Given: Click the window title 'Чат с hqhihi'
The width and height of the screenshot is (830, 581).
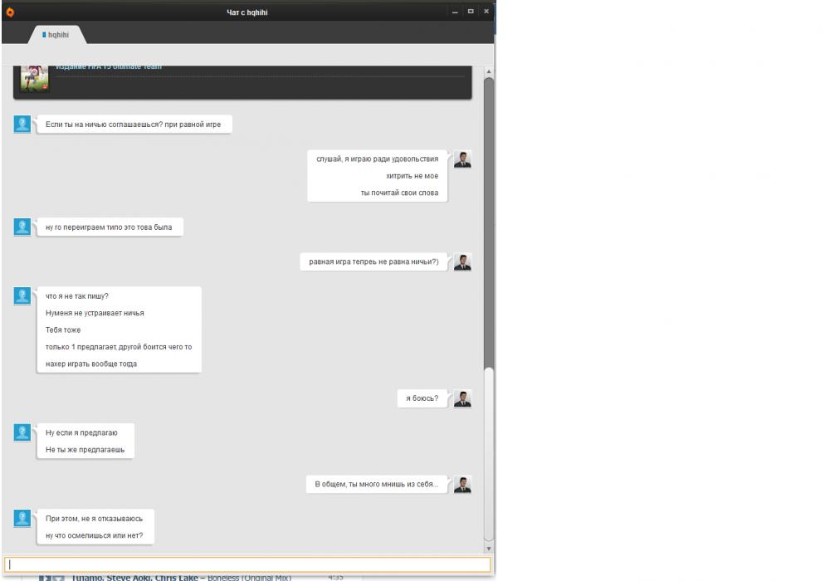Looking at the screenshot, I should (247, 12).
